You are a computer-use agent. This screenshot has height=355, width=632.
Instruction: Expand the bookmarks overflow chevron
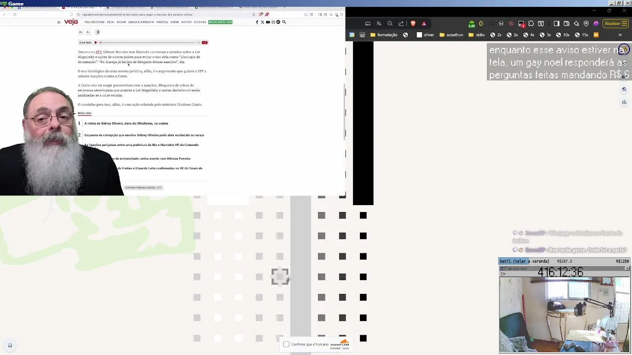point(620,35)
